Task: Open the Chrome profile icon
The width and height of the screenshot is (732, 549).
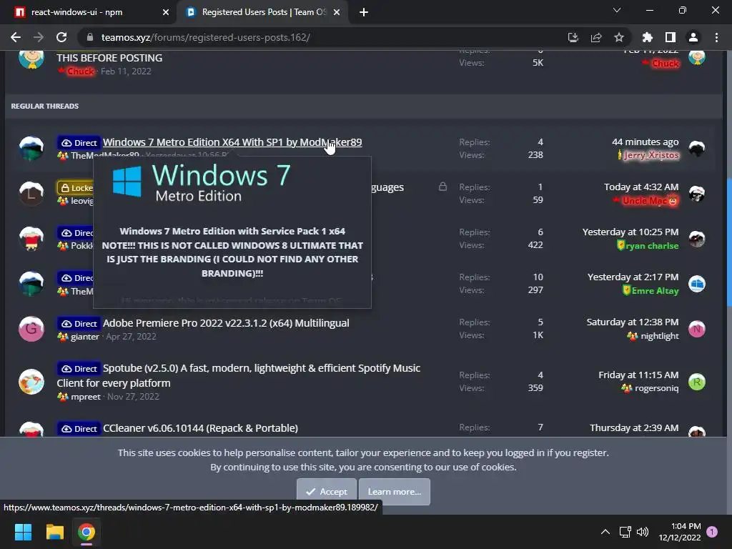Action: coord(693,37)
